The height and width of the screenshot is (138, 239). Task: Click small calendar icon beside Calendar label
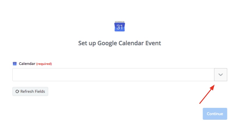pyautogui.click(x=15, y=63)
